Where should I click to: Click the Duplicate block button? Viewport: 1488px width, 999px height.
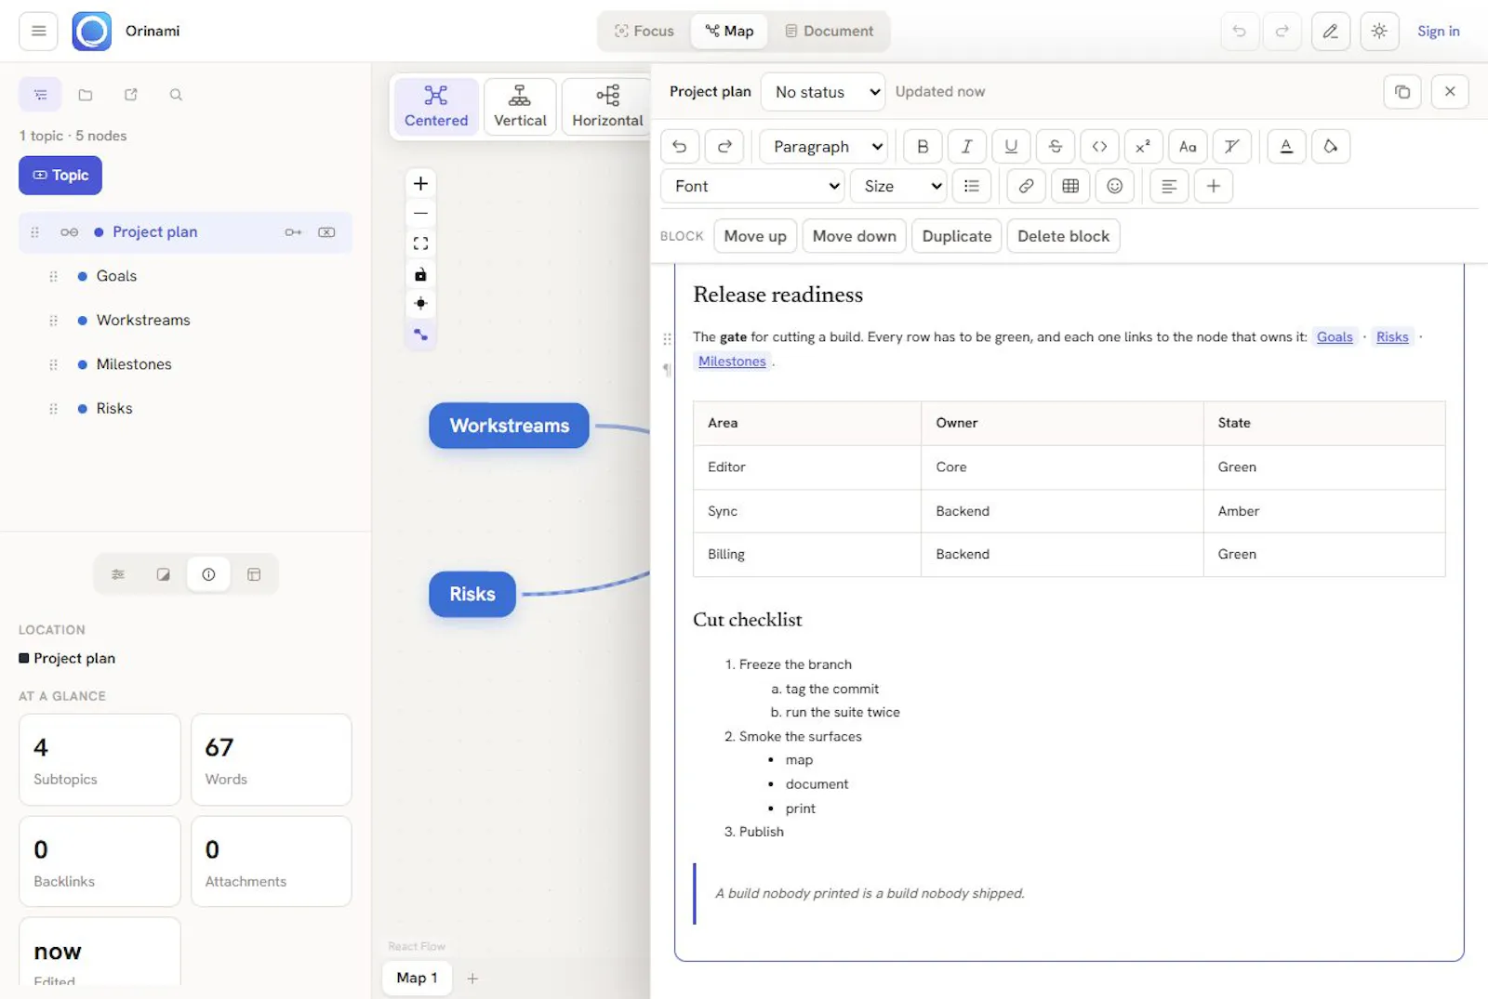point(956,236)
